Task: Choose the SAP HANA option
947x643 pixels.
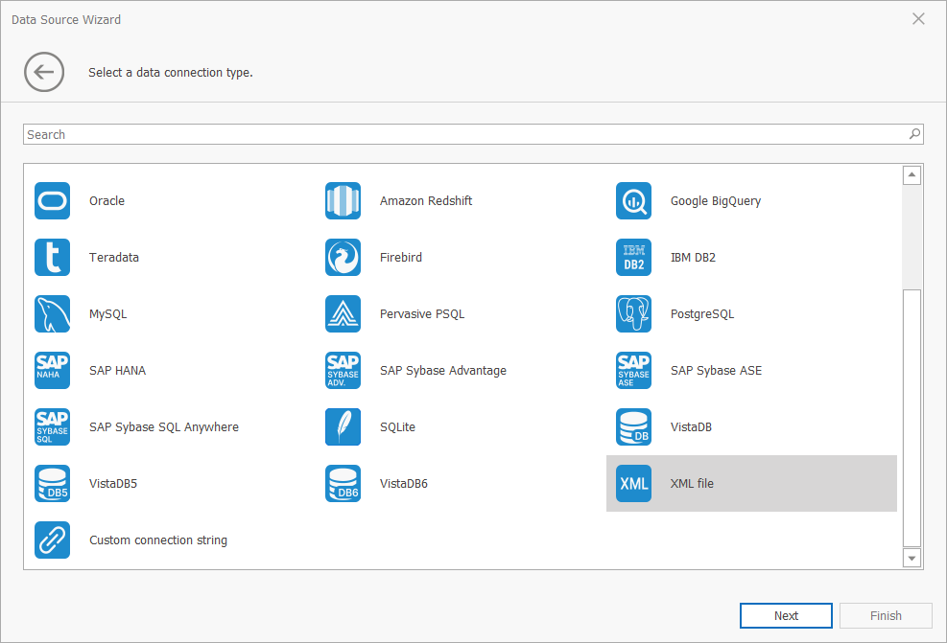Action: coord(117,371)
